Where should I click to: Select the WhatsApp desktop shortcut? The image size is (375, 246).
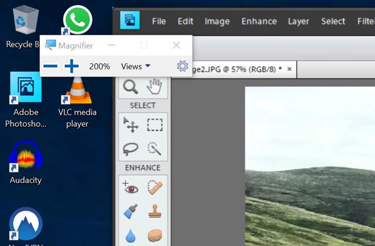pos(77,20)
